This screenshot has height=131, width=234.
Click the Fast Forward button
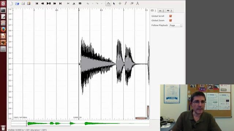point(54,3)
